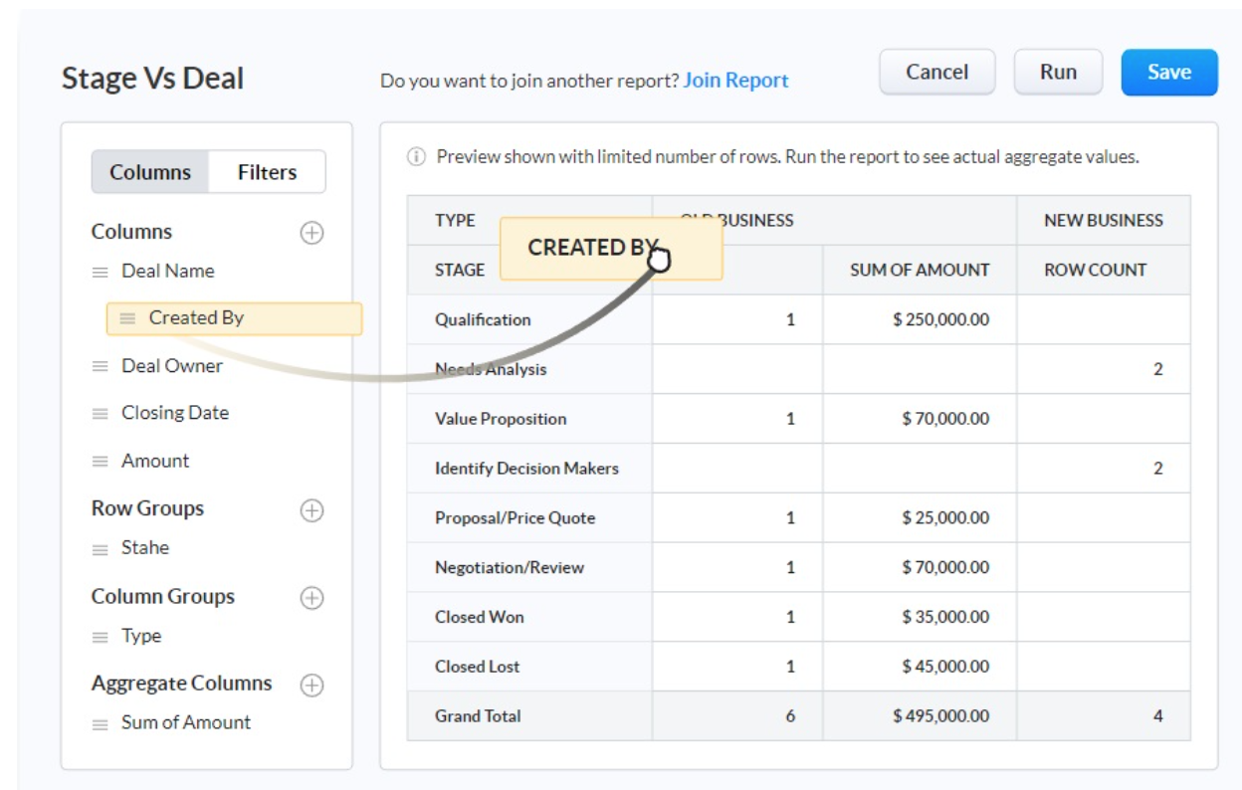1242x790 pixels.
Task: Switch to the Filters tab
Action: pos(267,172)
